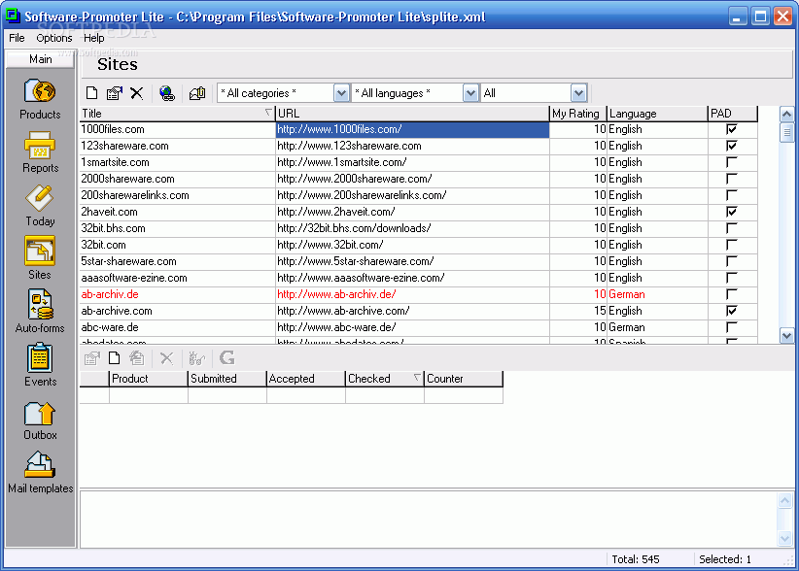This screenshot has height=571, width=799.
Task: Open the File menu
Action: [x=17, y=38]
